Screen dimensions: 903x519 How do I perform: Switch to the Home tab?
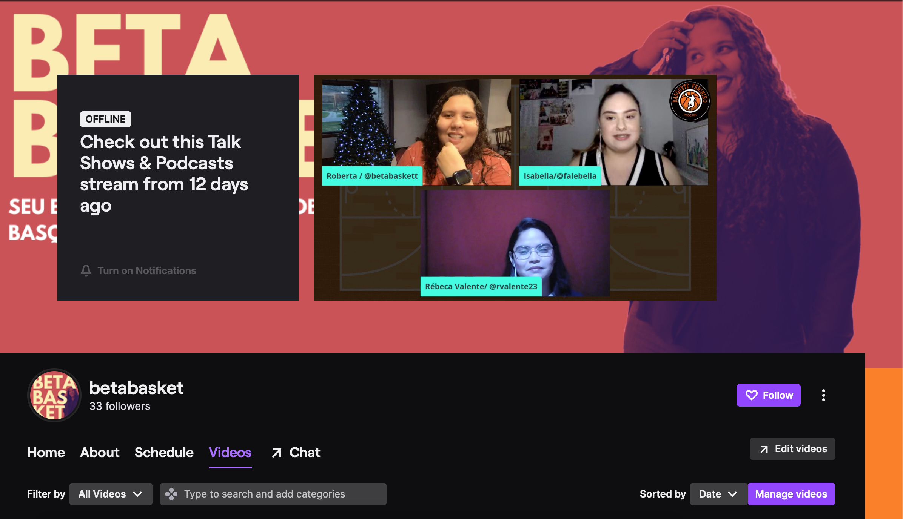point(46,452)
